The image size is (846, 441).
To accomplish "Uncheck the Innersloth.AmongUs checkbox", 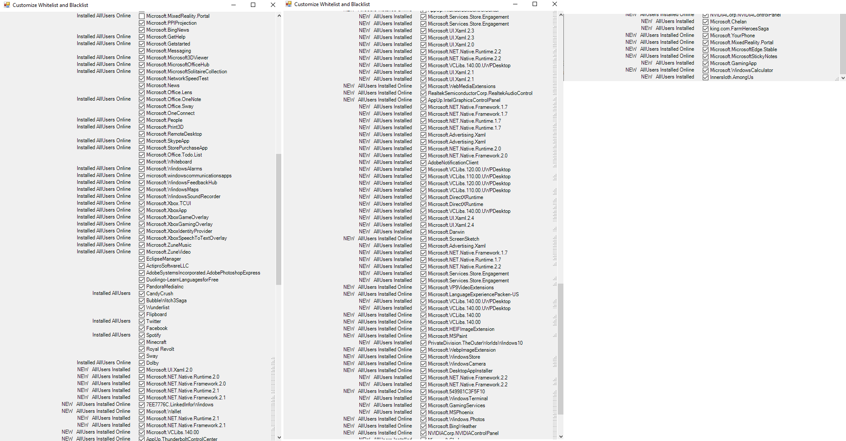I will (705, 77).
